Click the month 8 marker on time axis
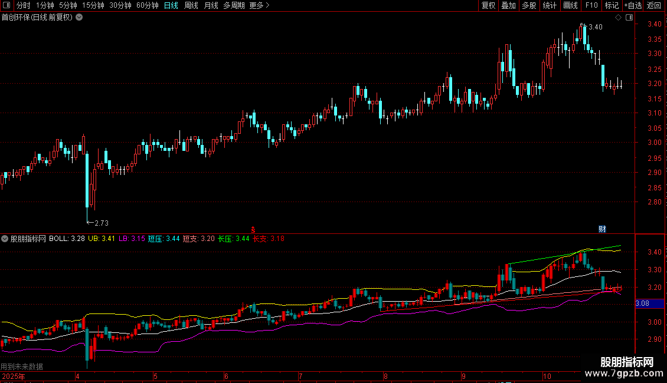667x383 pixels. pyautogui.click(x=385, y=376)
